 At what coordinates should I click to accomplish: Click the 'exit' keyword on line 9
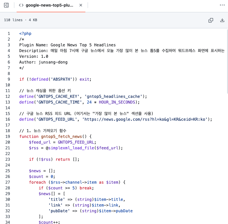(x=84, y=79)
